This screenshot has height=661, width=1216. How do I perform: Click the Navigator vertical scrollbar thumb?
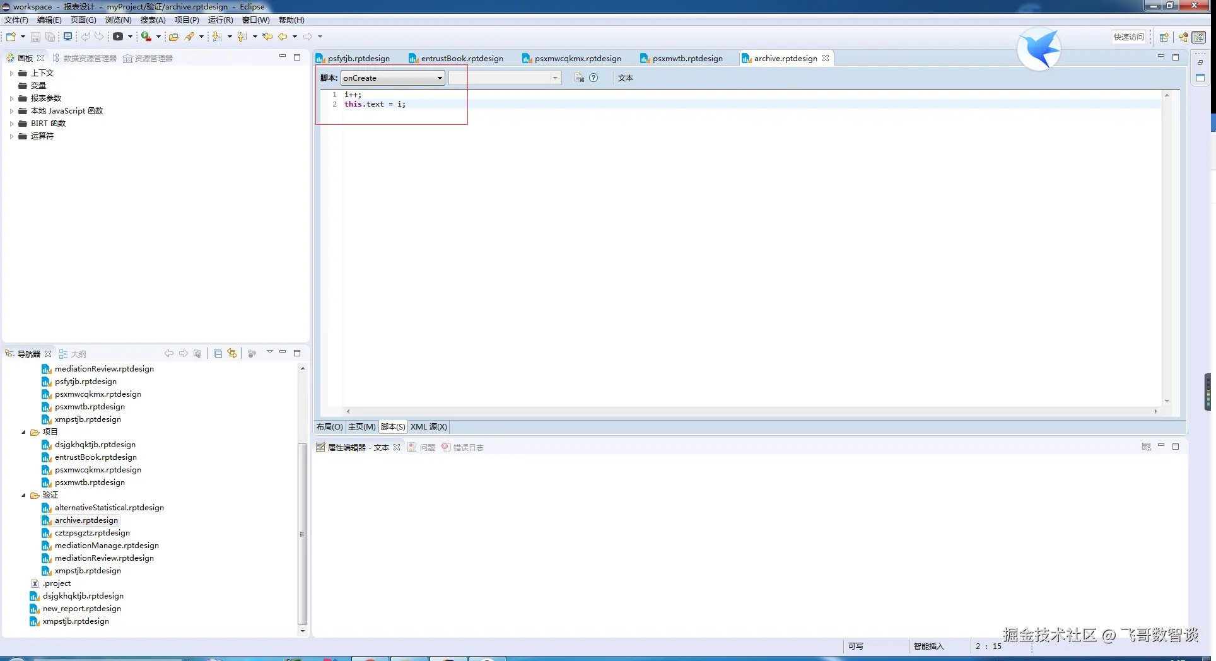tap(302, 534)
